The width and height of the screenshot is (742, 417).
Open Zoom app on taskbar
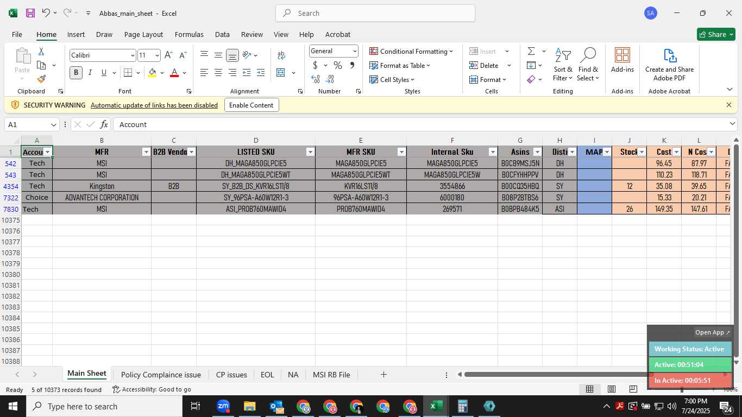[223, 406]
